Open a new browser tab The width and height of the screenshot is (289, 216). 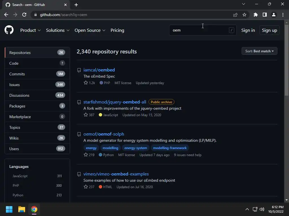click(x=76, y=5)
